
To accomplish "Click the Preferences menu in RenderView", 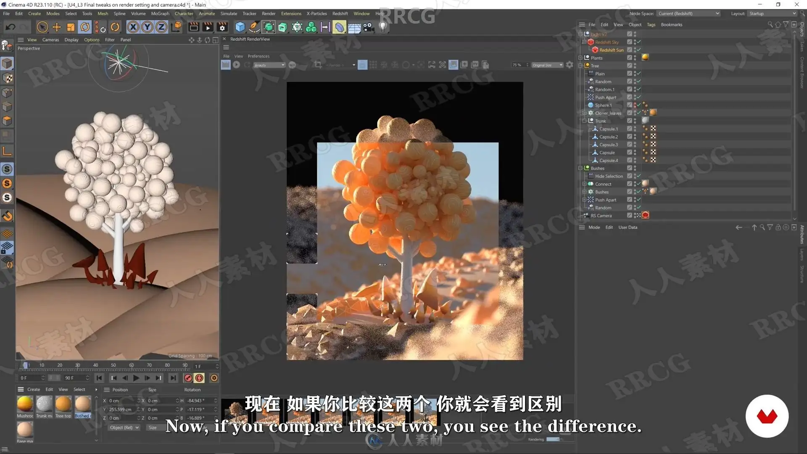I will click(258, 56).
